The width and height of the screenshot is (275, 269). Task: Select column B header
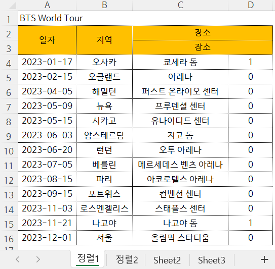104,5
